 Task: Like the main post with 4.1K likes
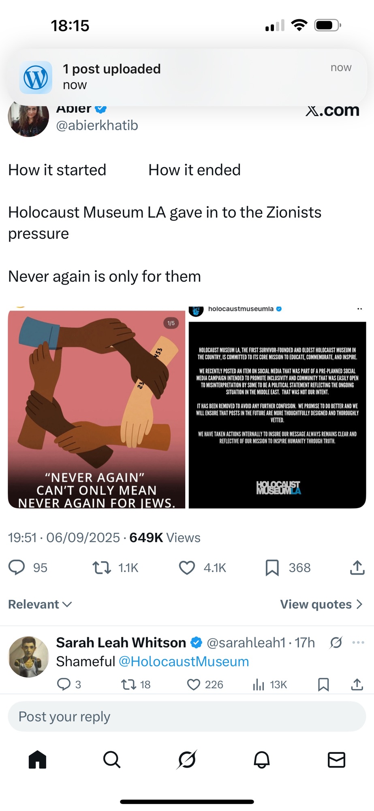(187, 567)
